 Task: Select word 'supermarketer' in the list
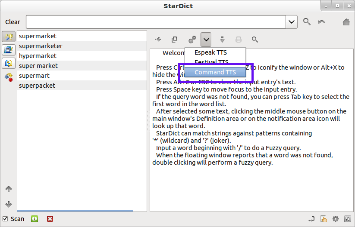(x=82, y=46)
